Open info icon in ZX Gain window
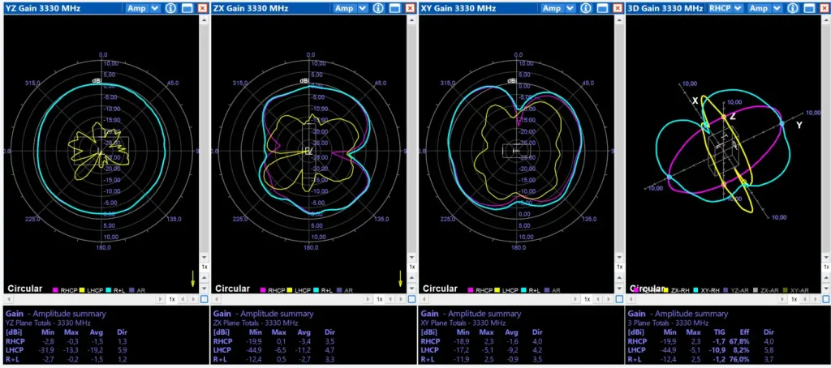The height and width of the screenshot is (368, 831). (378, 8)
